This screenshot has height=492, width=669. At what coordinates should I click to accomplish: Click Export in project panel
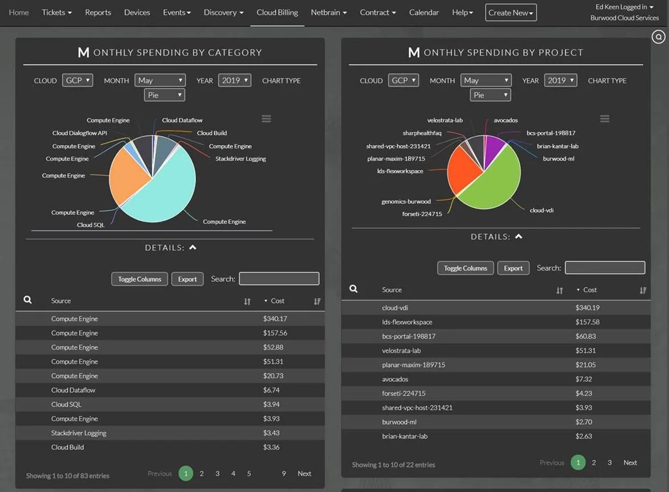coord(513,268)
